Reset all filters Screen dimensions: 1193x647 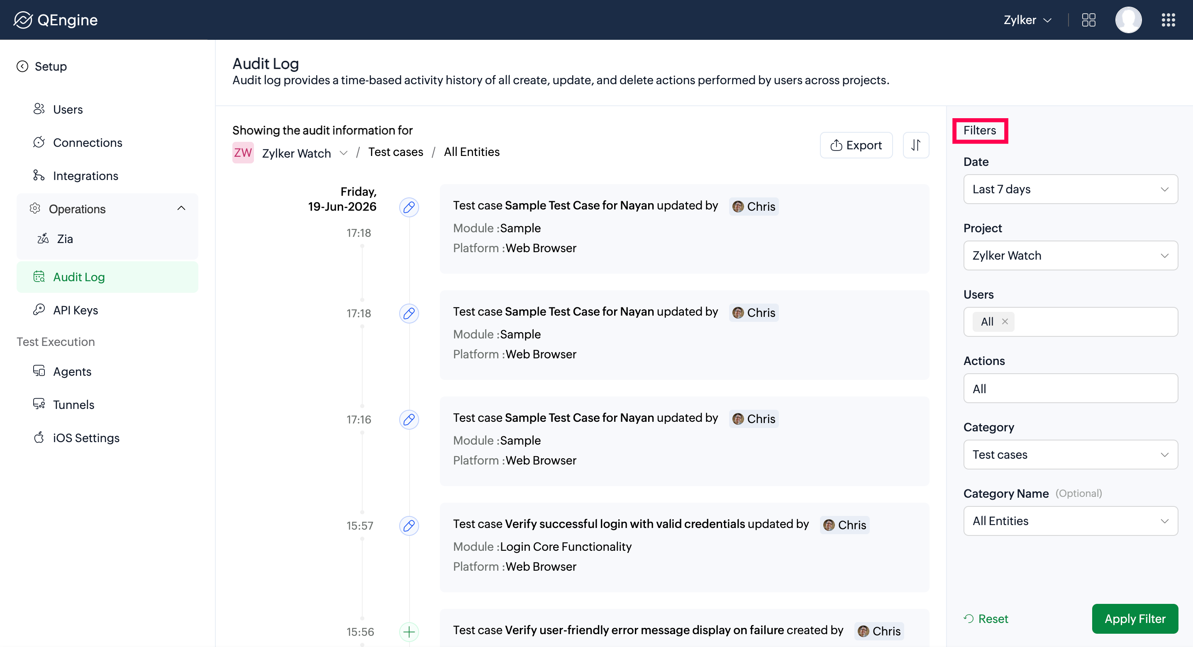pos(986,619)
